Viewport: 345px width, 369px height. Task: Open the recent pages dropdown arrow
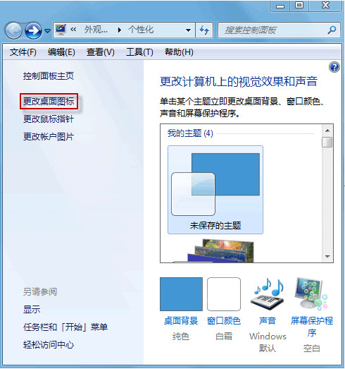47,31
